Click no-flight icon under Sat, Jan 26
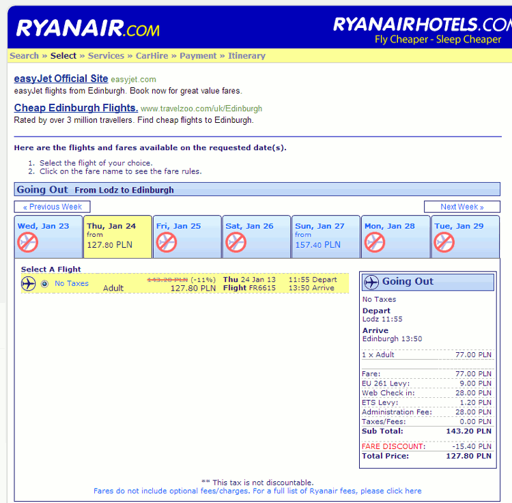This screenshot has width=512, height=503. tap(236, 242)
